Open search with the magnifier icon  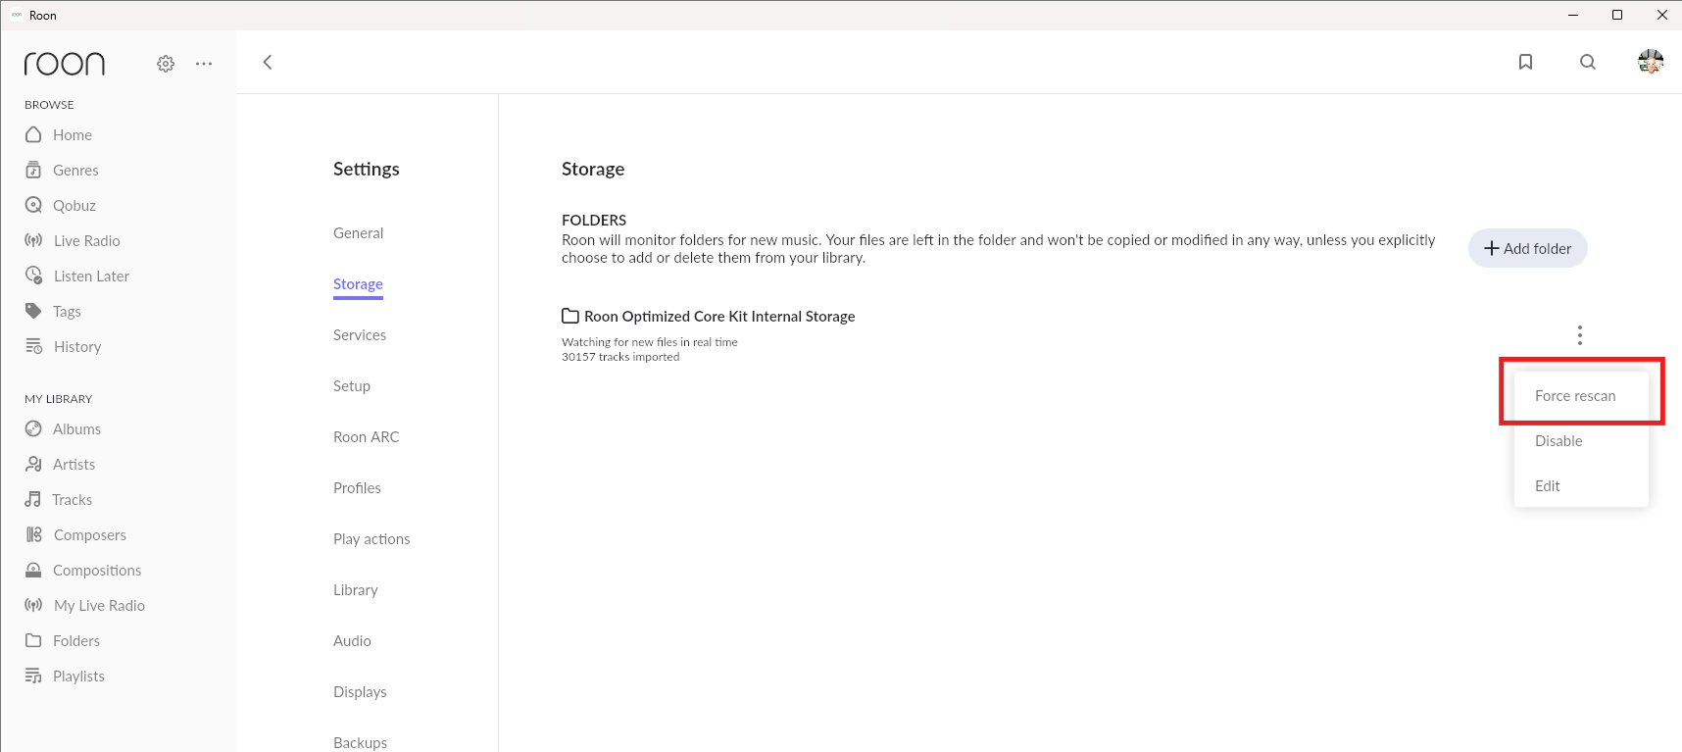[1588, 62]
